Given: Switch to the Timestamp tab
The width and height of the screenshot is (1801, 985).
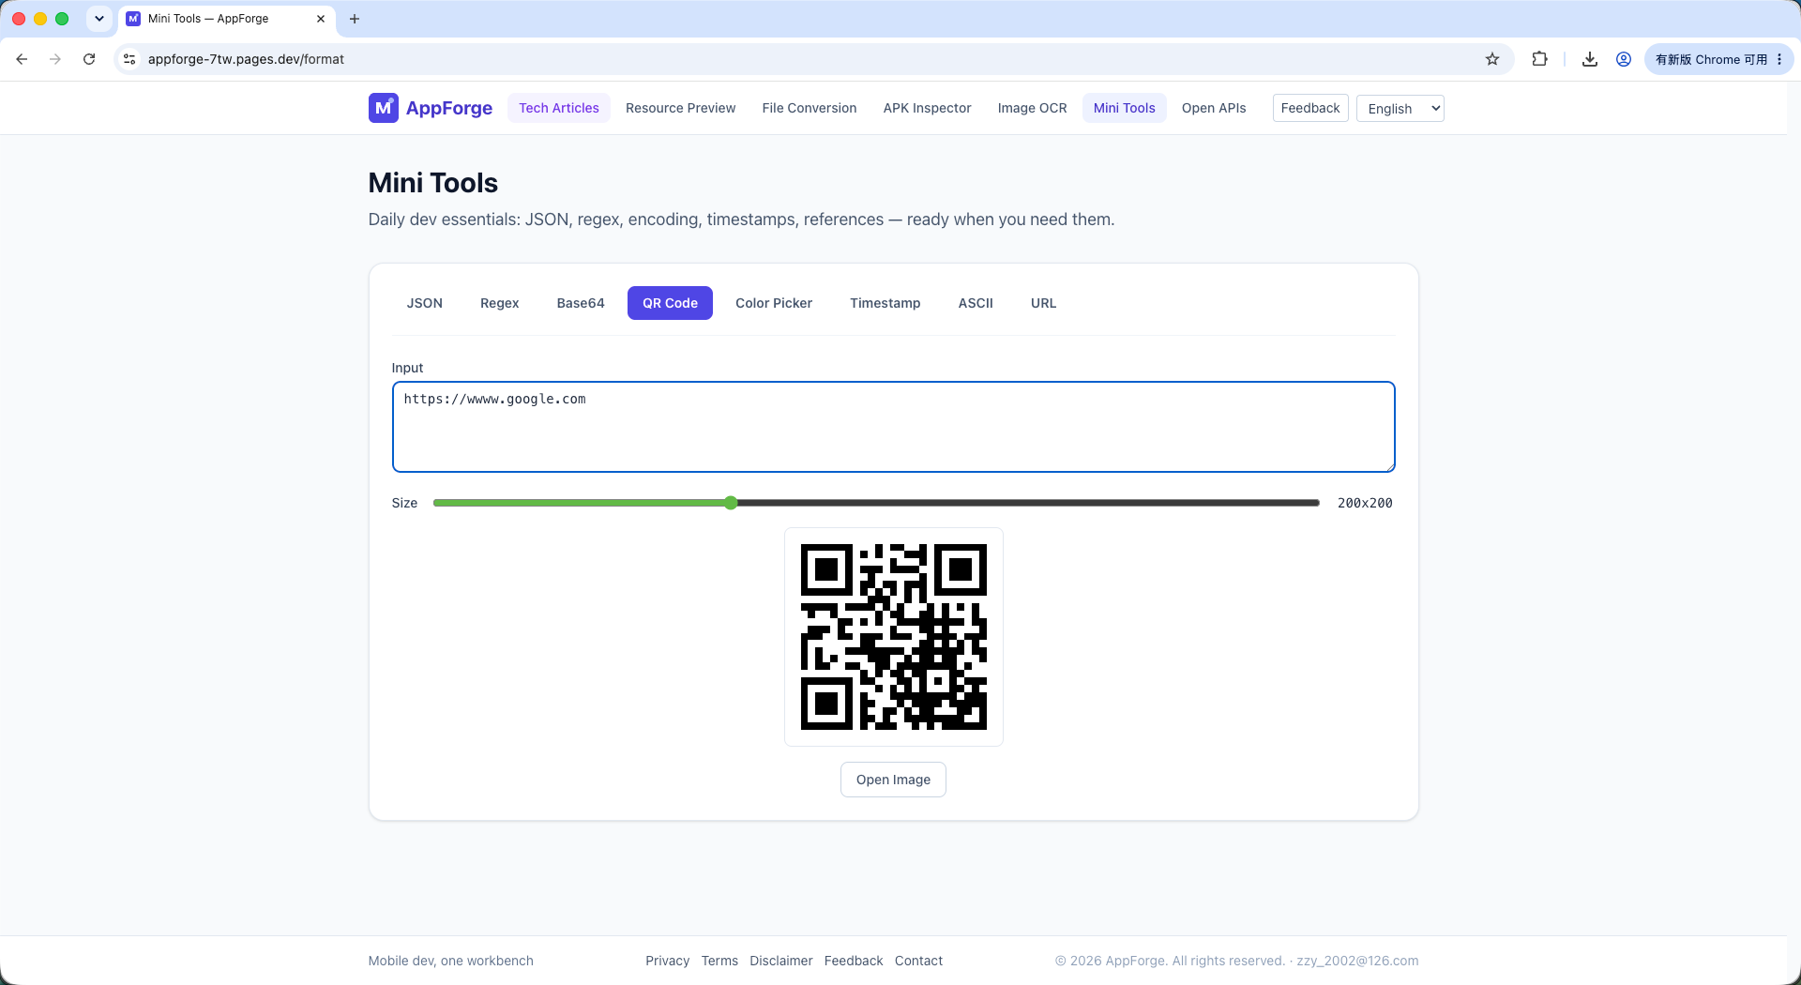Looking at the screenshot, I should [x=885, y=303].
